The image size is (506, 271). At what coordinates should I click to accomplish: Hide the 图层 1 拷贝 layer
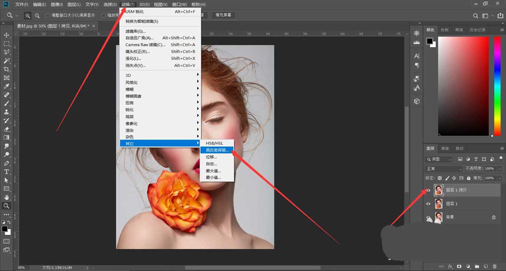428,190
